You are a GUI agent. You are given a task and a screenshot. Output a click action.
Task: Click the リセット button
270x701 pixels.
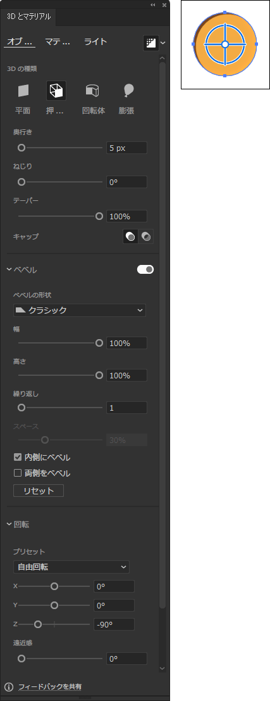[39, 491]
